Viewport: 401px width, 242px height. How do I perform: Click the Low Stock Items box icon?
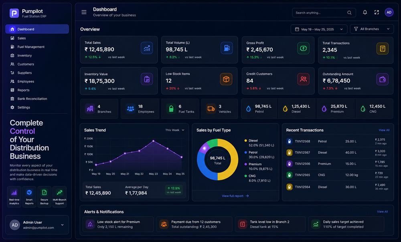226,79
